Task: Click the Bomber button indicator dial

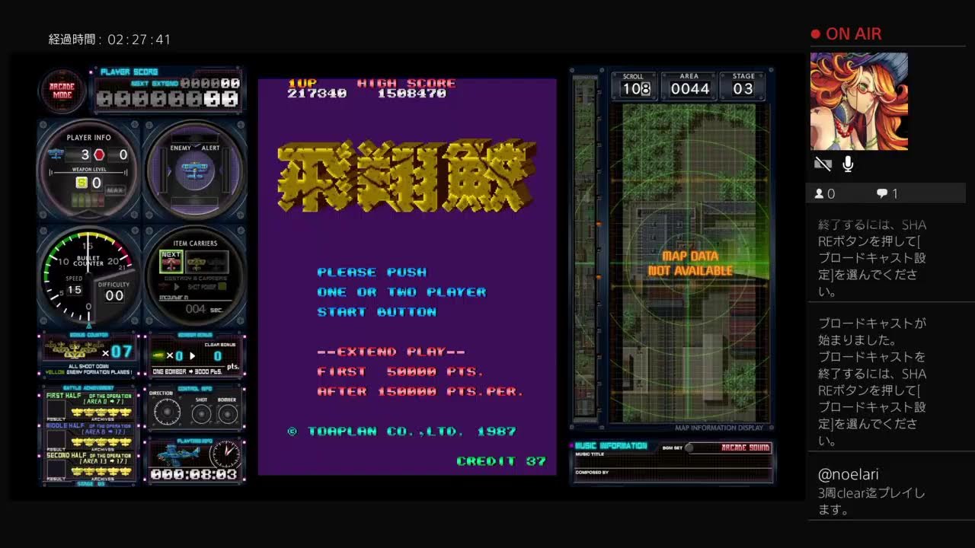Action: pyautogui.click(x=227, y=413)
